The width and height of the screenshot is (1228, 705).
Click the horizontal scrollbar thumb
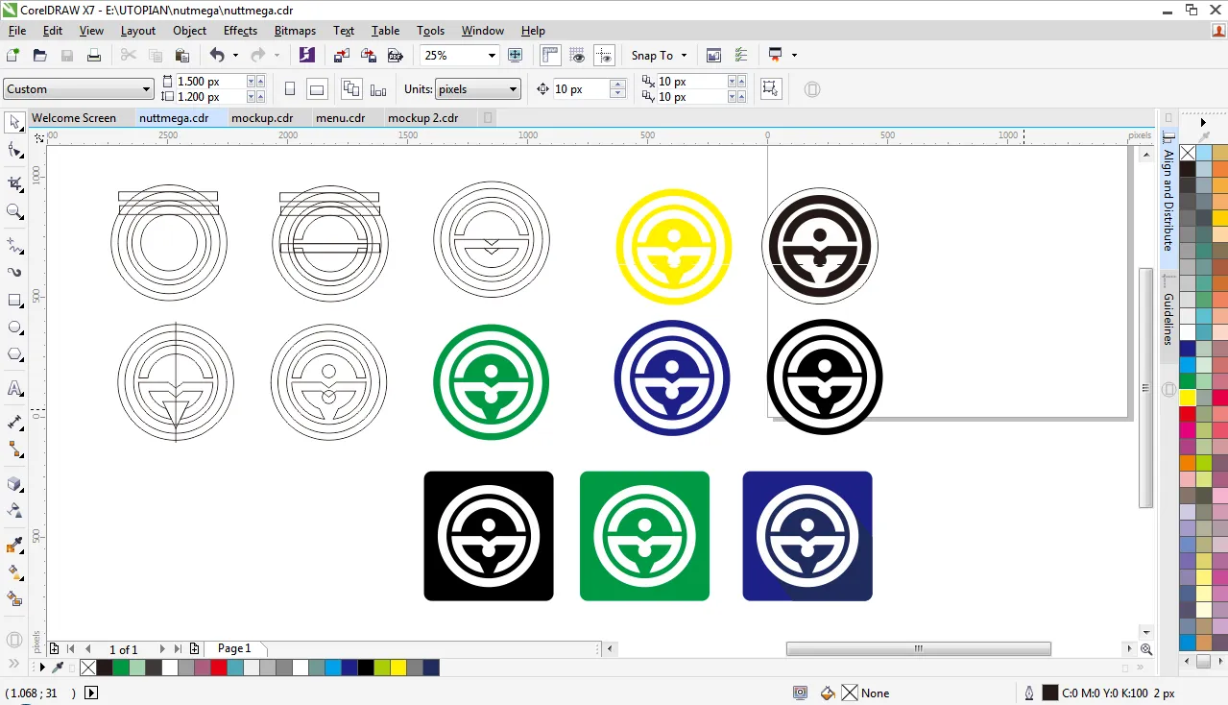[x=918, y=649]
